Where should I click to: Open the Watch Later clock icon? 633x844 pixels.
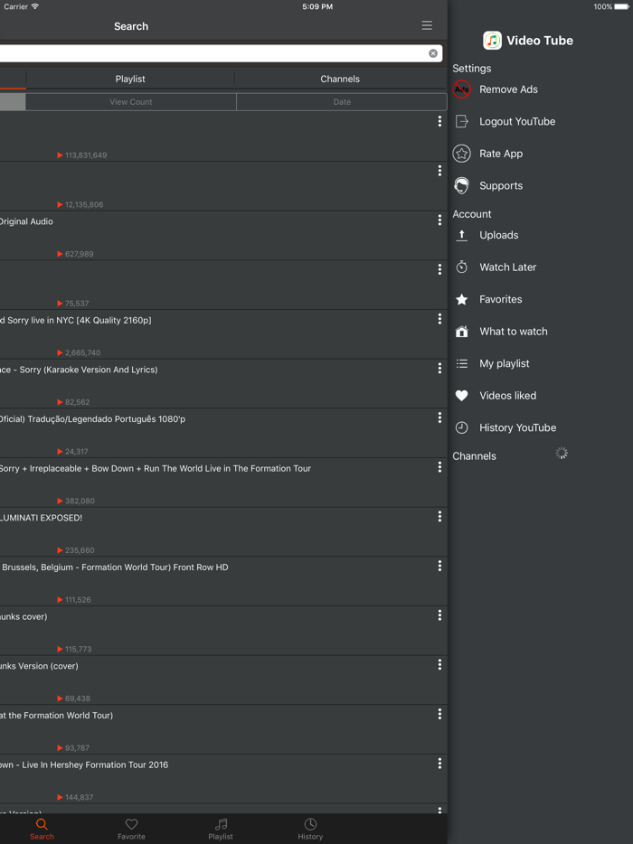click(461, 267)
